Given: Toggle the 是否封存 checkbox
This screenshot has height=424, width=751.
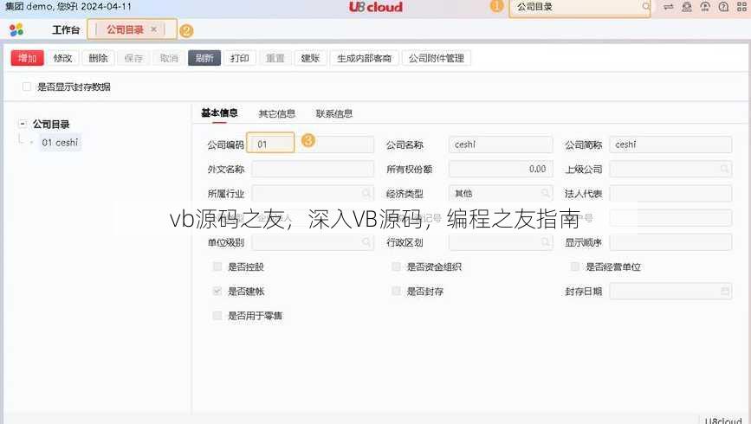Looking at the screenshot, I should [x=396, y=291].
